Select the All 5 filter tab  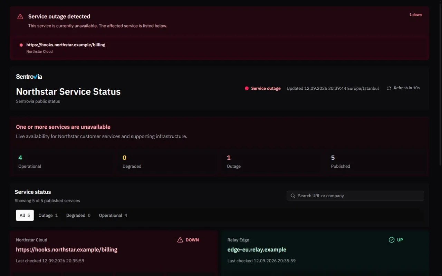pos(25,215)
